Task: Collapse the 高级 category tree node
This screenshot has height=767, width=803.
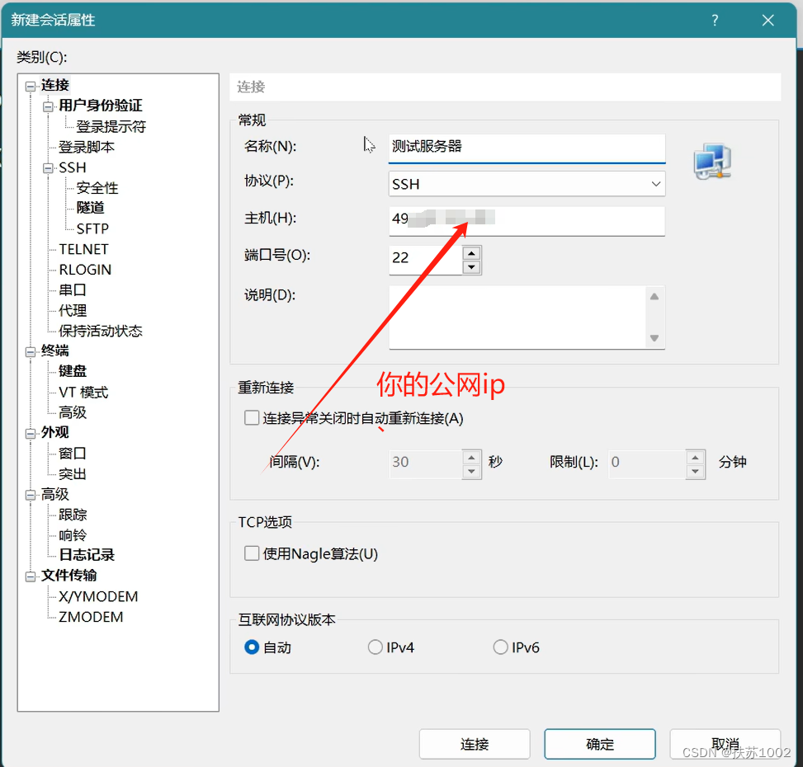Action: coord(31,495)
